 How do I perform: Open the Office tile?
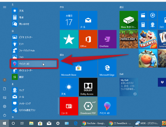(88, 39)
